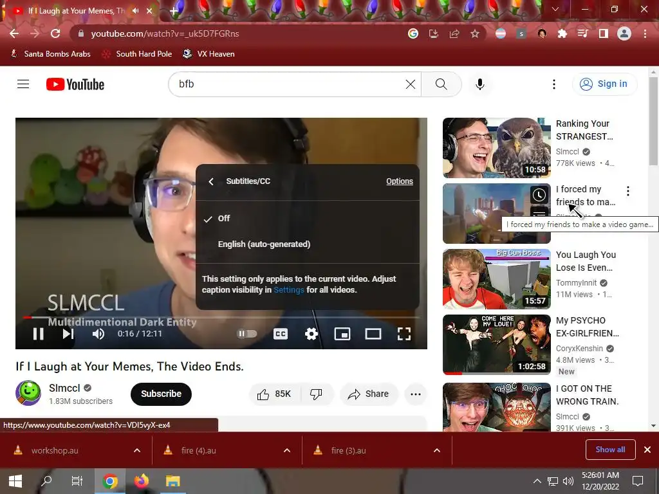Open options menu for I forced my friends video
This screenshot has height=494, width=659.
628,191
